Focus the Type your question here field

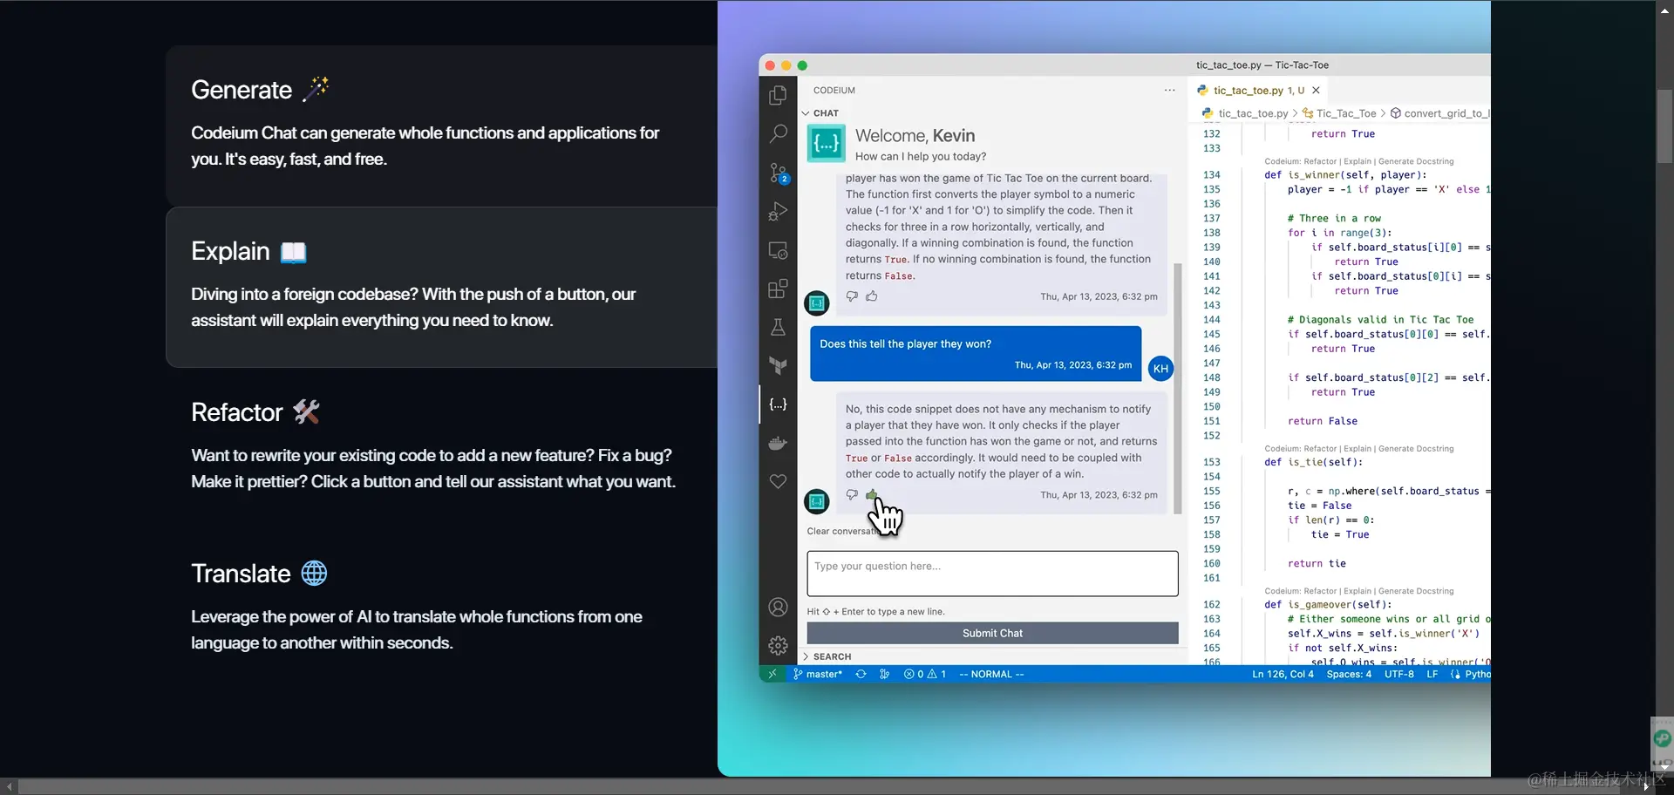(992, 574)
